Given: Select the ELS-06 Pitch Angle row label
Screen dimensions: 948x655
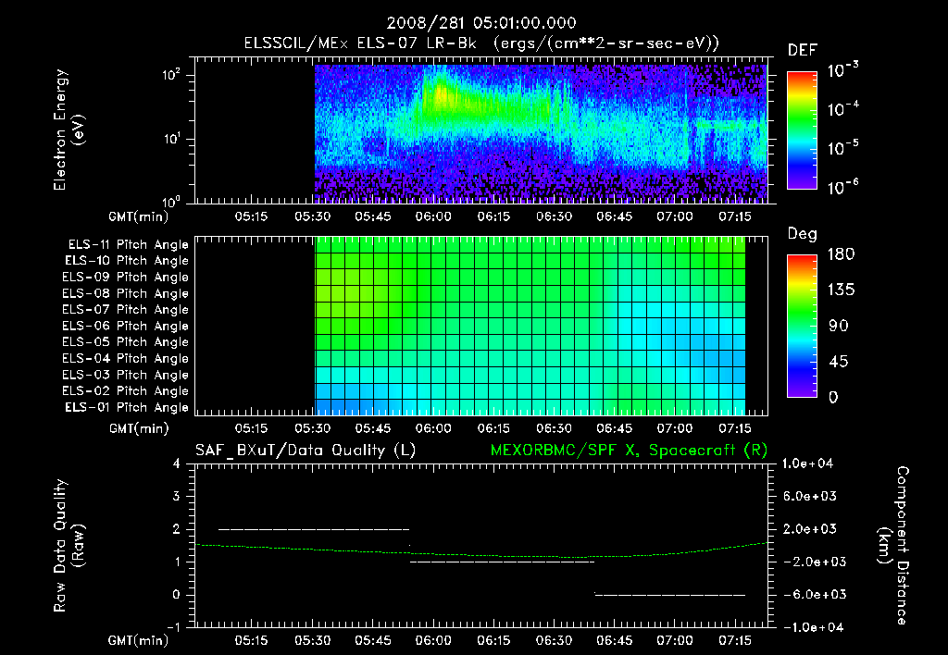Looking at the screenshot, I should [125, 326].
